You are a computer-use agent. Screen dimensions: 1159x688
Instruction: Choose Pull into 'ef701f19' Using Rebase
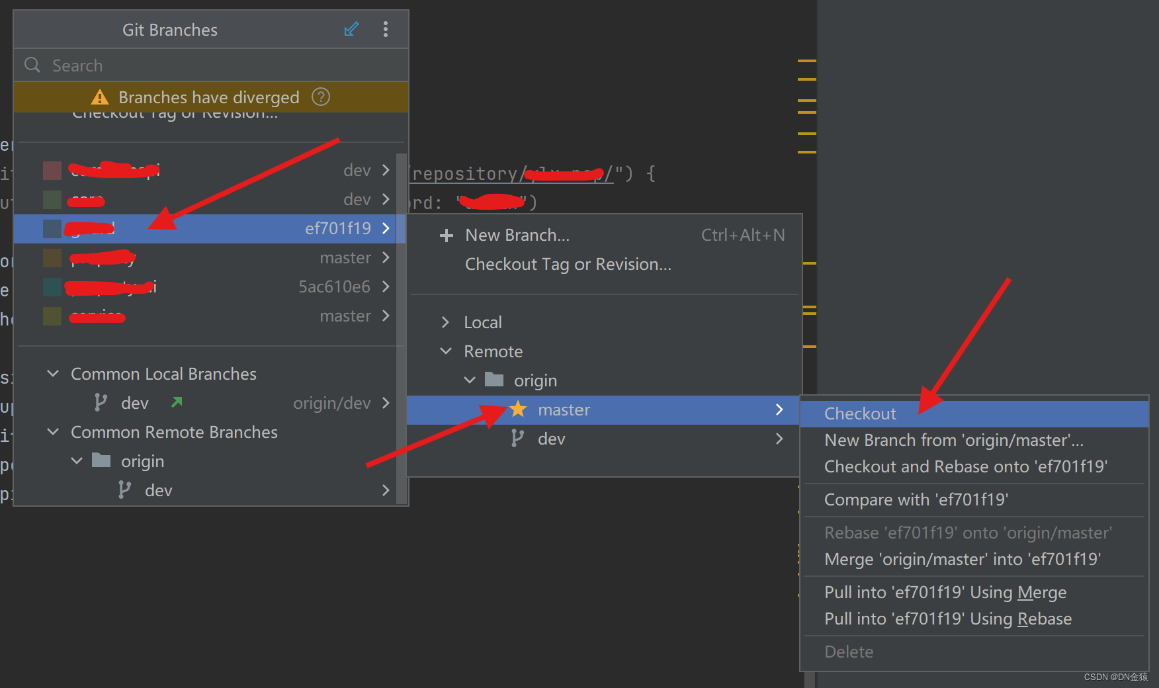pos(974,619)
